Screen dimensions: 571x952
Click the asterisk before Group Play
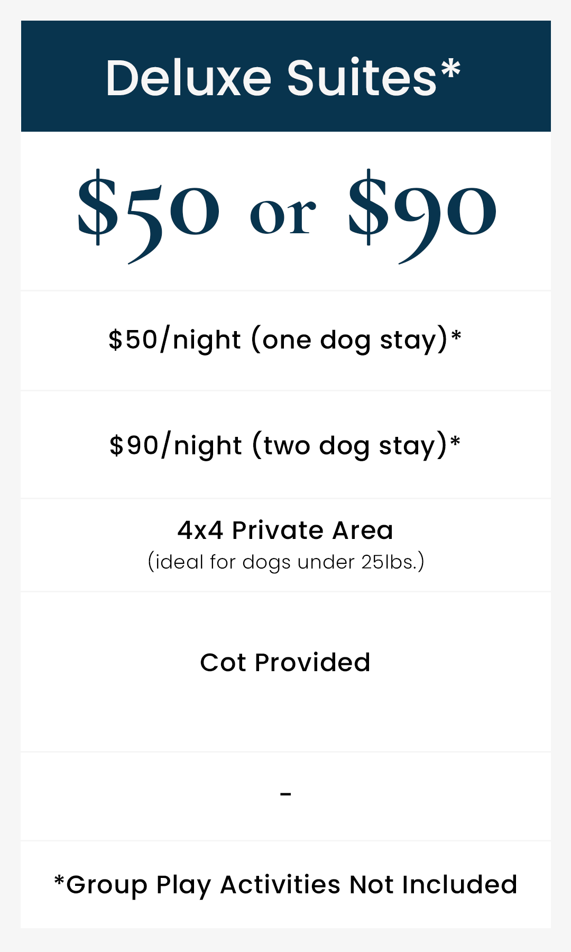coord(59,881)
